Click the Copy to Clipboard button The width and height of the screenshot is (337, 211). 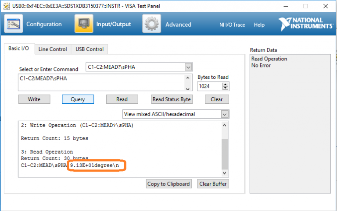tap(168, 184)
